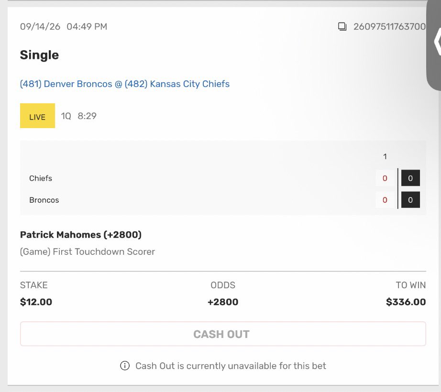
Task: Click the Chiefs first-quarter score in red
Action: coord(385,178)
